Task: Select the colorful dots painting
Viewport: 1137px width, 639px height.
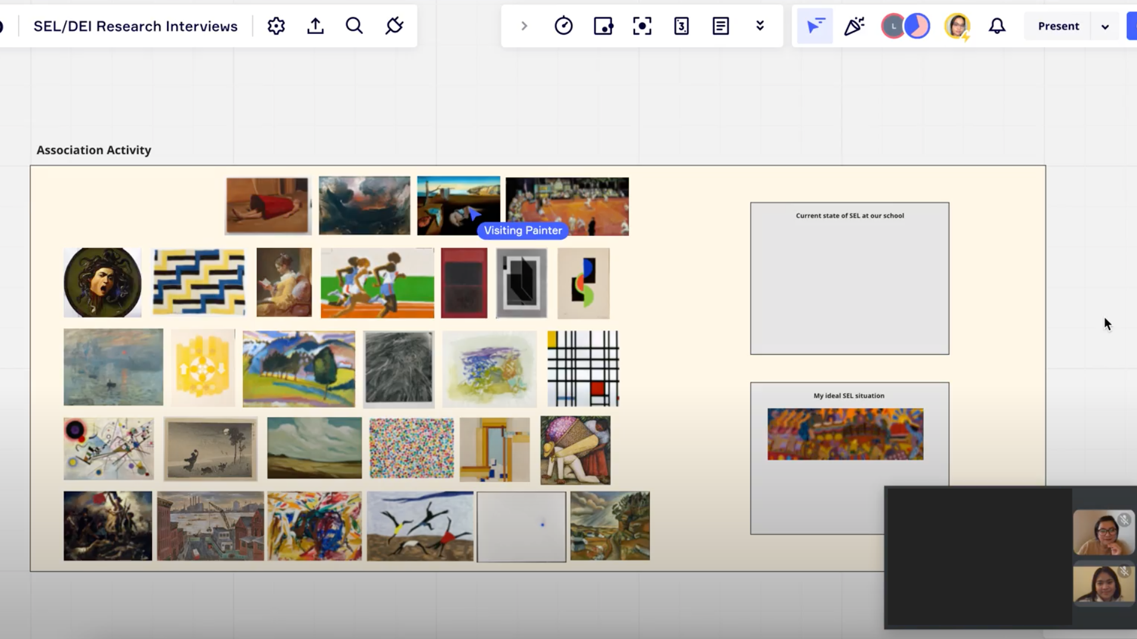Action: click(411, 448)
